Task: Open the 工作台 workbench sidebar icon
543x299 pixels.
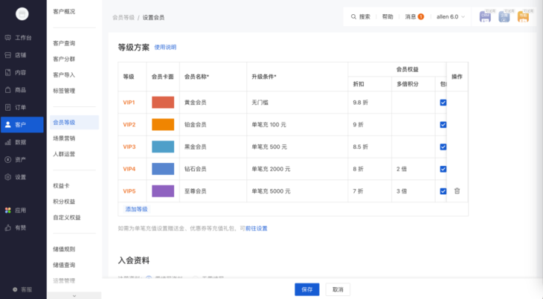Action: pos(8,37)
